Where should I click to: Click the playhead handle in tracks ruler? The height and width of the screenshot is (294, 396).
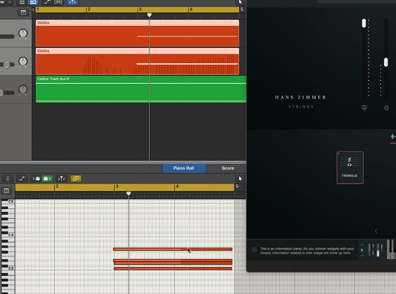149,15
